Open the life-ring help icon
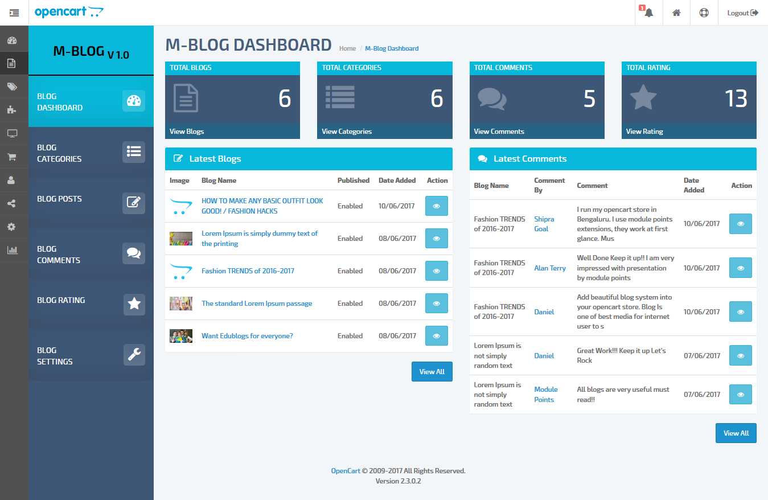 [x=704, y=13]
